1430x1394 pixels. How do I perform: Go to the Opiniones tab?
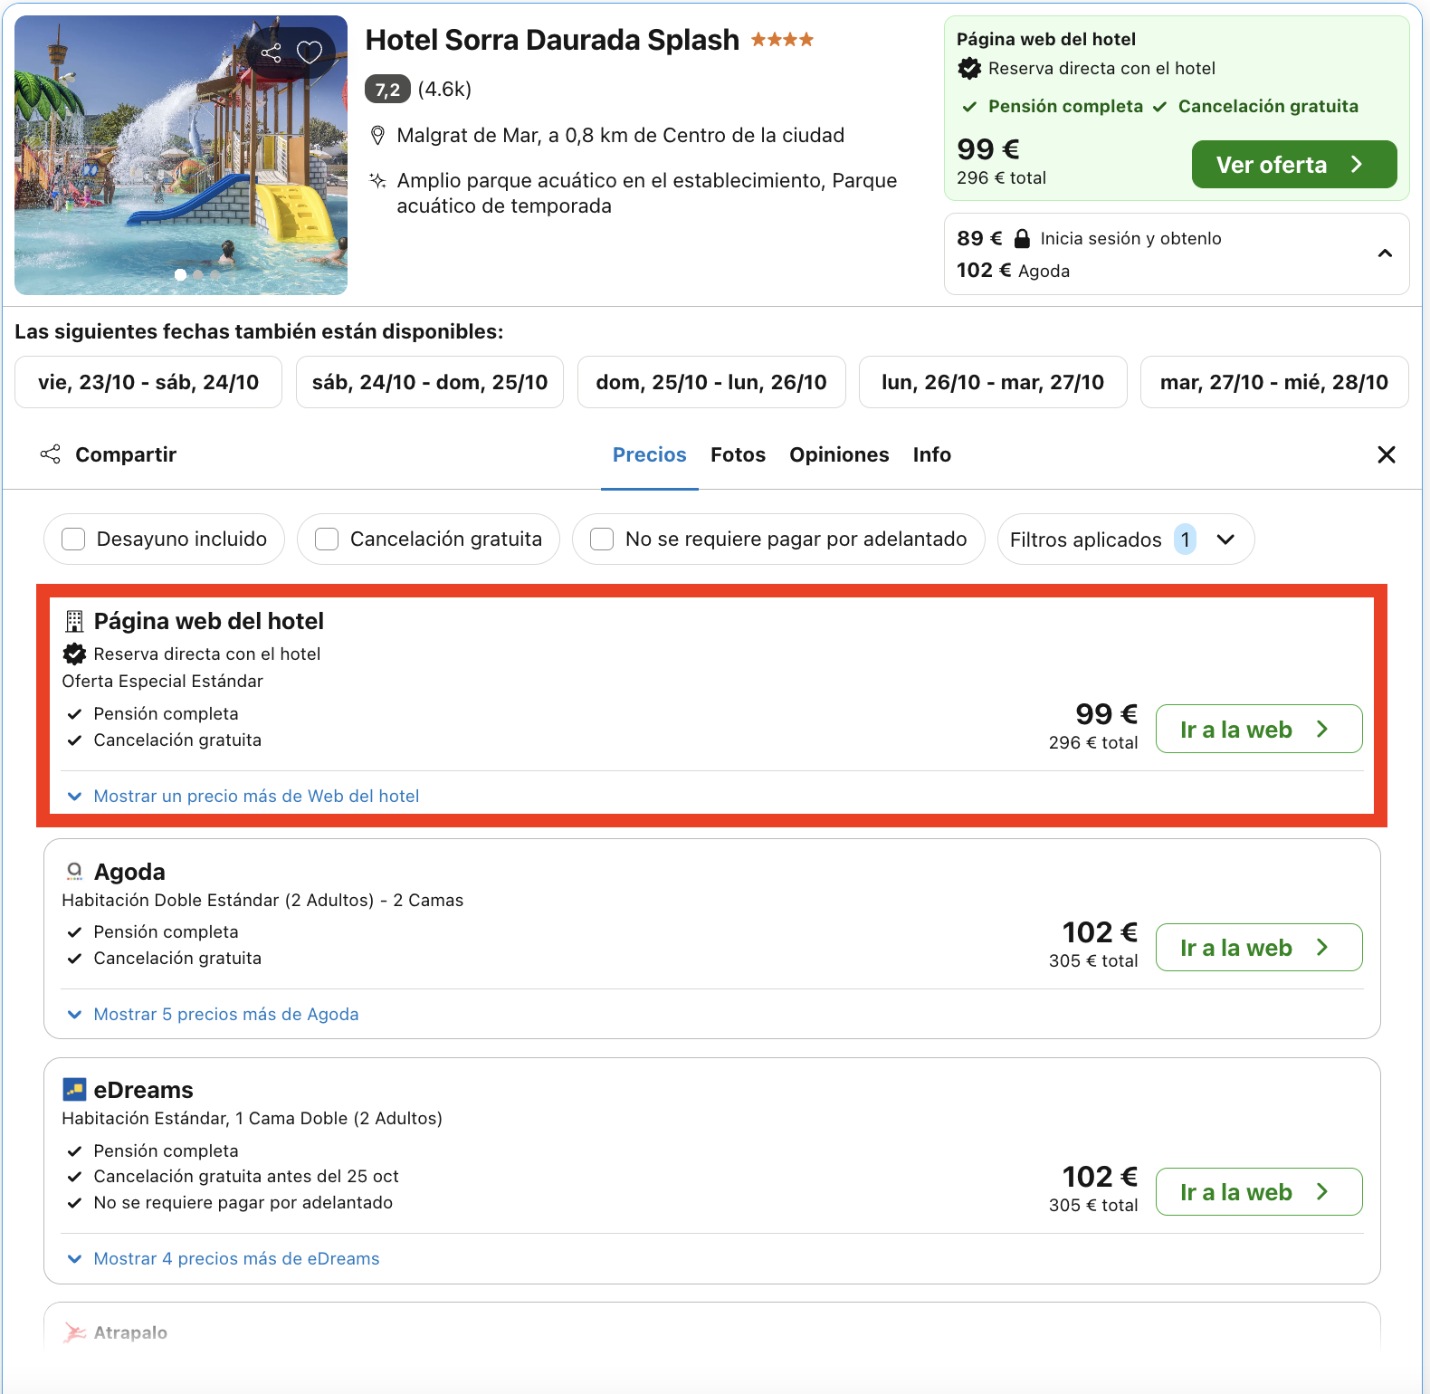(839, 454)
